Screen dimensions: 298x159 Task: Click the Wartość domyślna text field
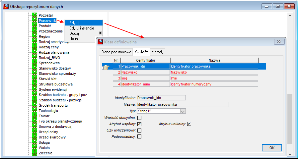165,118
